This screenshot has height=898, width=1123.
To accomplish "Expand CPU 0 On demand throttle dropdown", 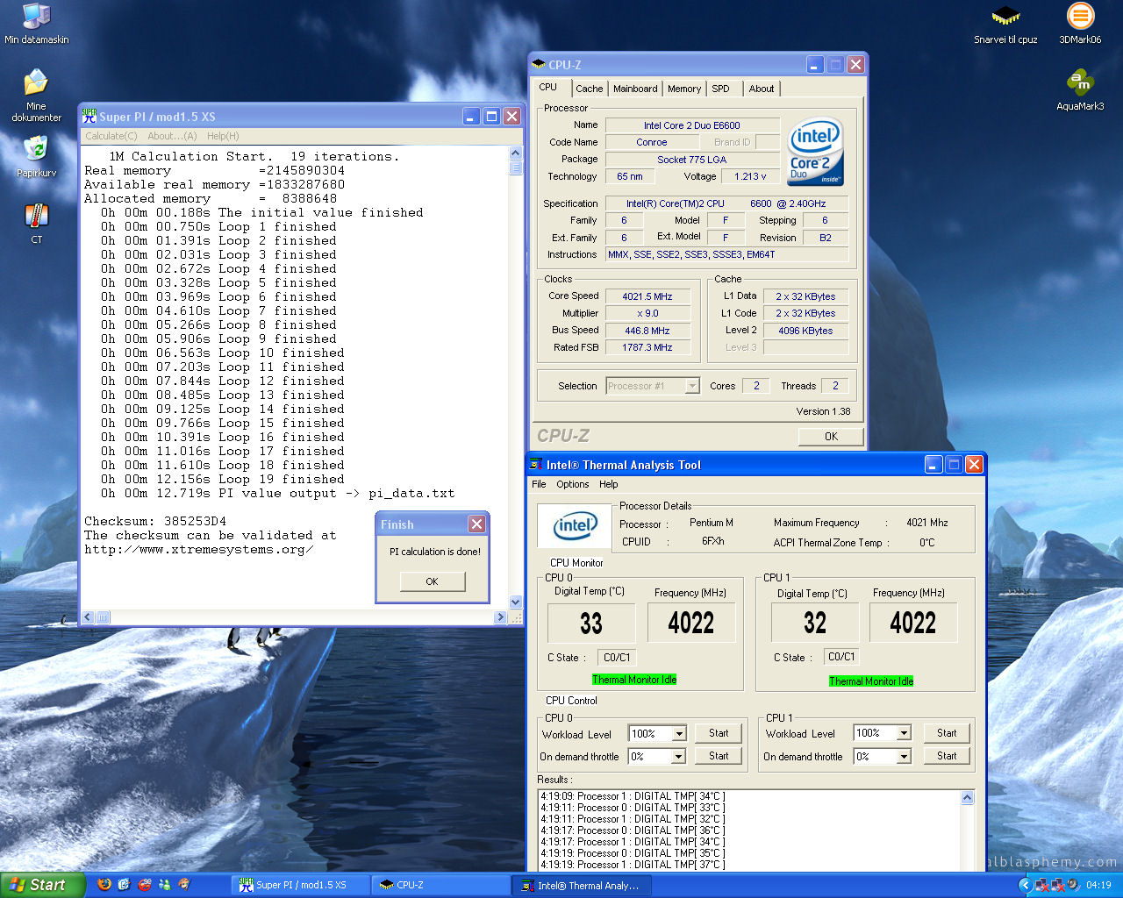I will [679, 757].
